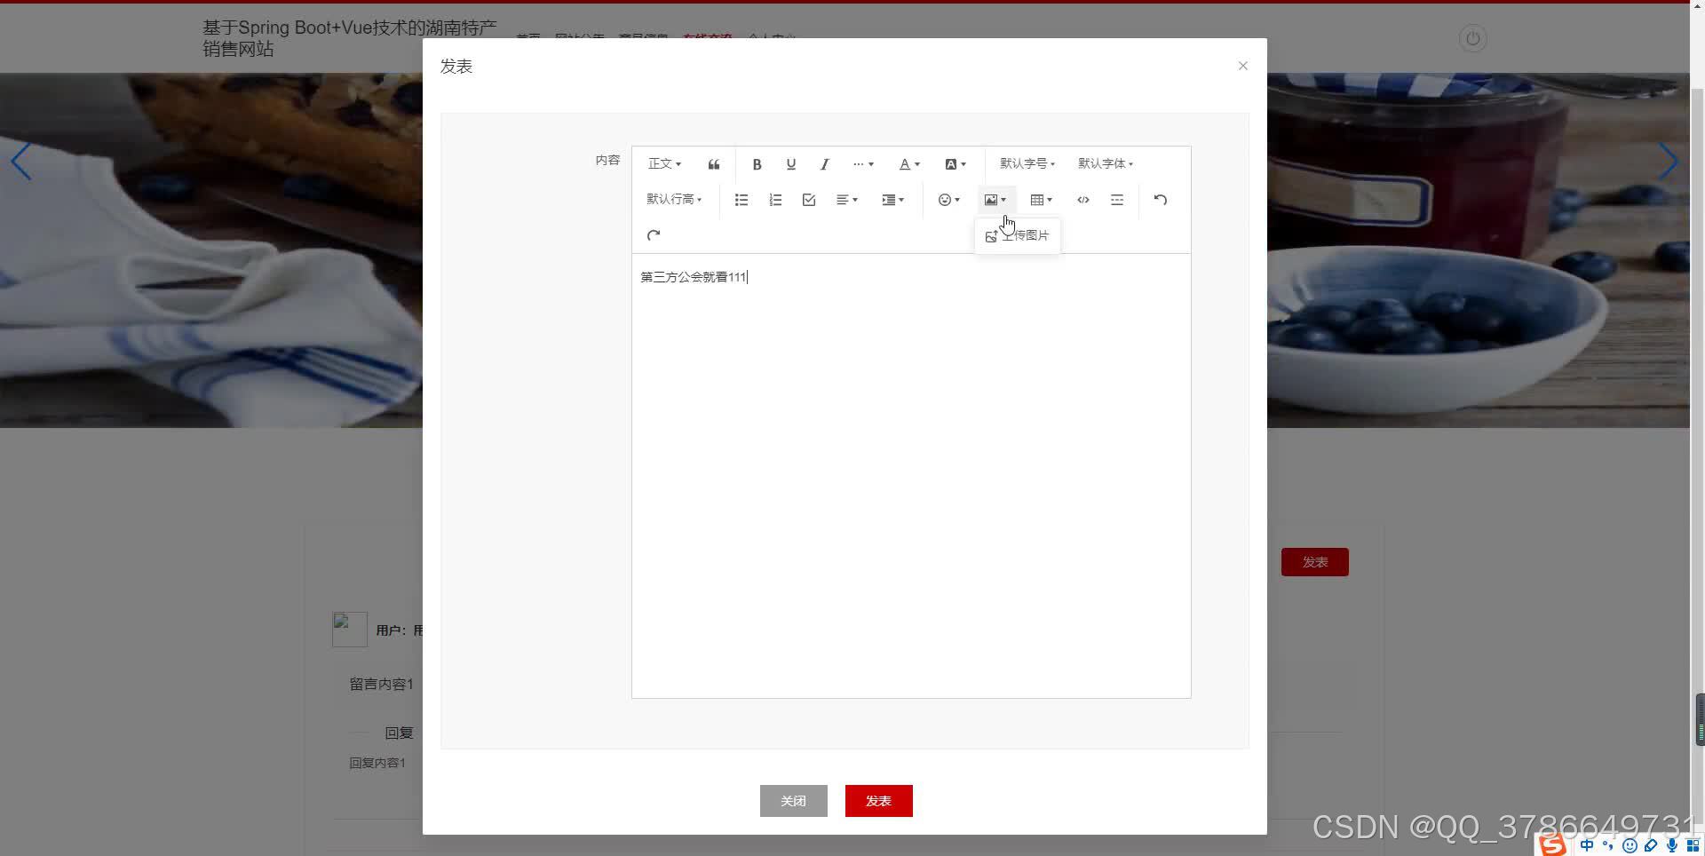Open the more text styles menu
The image size is (1705, 856).
pyautogui.click(x=863, y=164)
